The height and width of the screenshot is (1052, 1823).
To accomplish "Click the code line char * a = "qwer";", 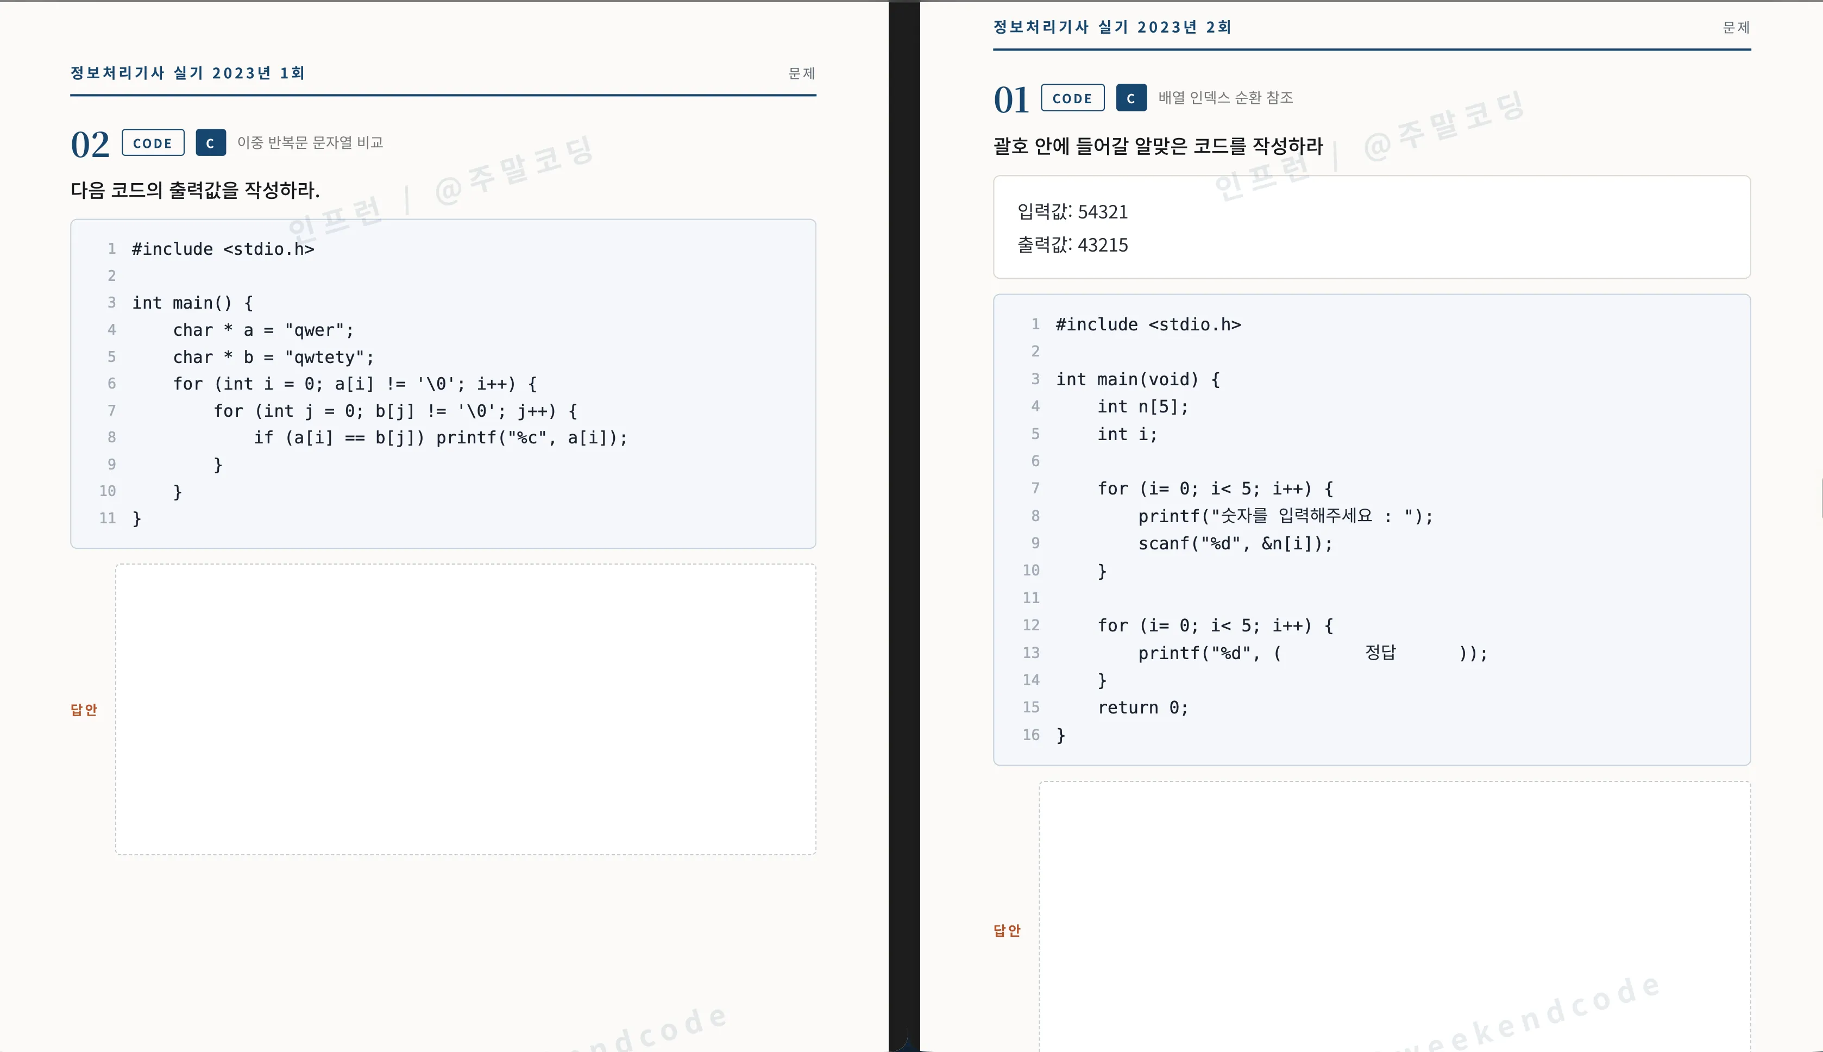I will tap(263, 330).
